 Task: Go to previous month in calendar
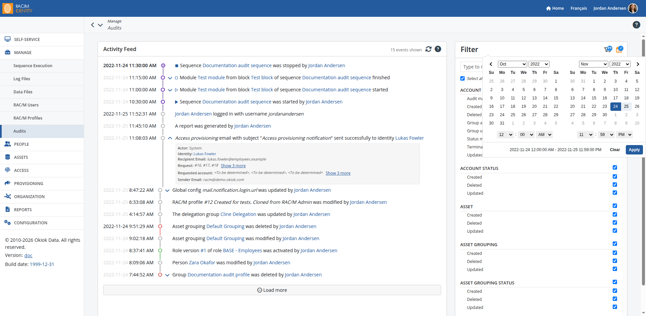[x=491, y=64]
